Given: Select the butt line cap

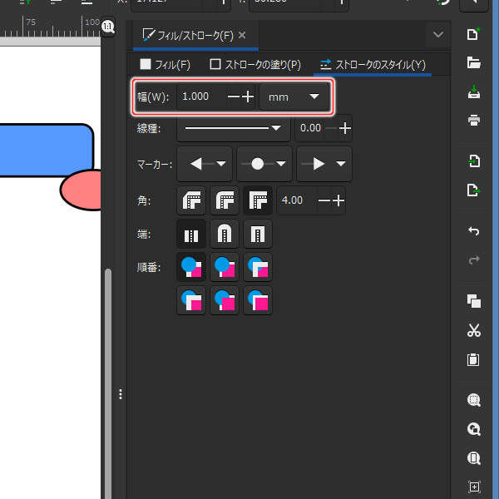Looking at the screenshot, I should [x=191, y=234].
